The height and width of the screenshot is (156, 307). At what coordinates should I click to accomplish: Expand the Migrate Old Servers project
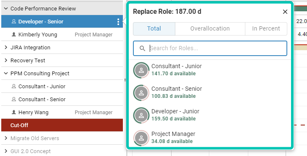[x=6, y=138]
